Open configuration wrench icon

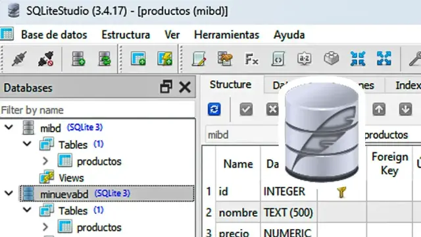[415, 59]
